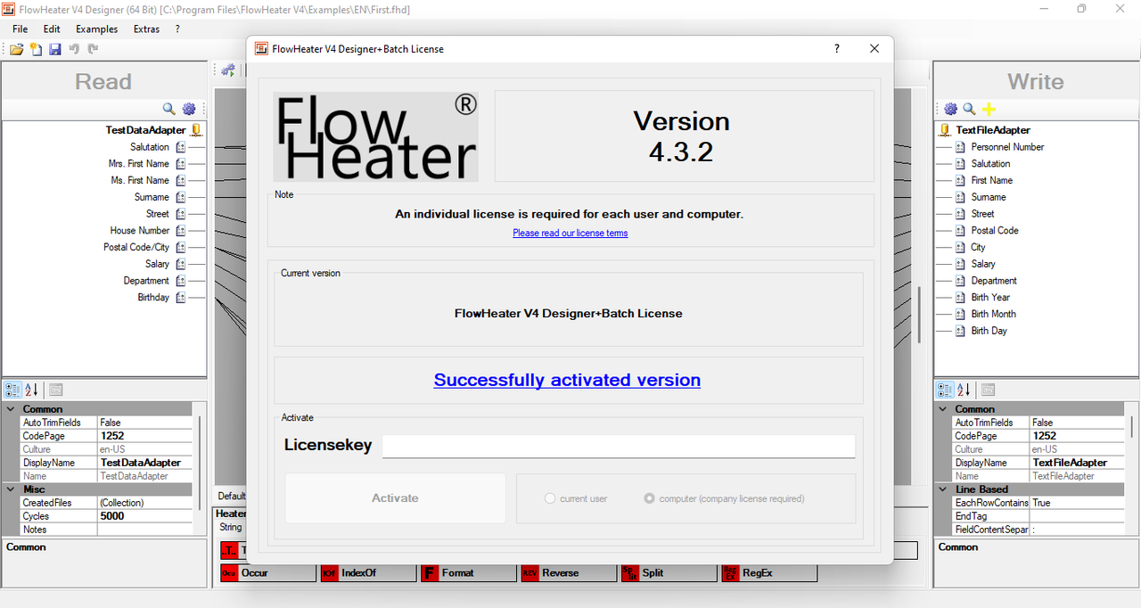Select the EachRowContains 'True' value
Image resolution: width=1141 pixels, height=608 pixels.
pyautogui.click(x=1077, y=503)
